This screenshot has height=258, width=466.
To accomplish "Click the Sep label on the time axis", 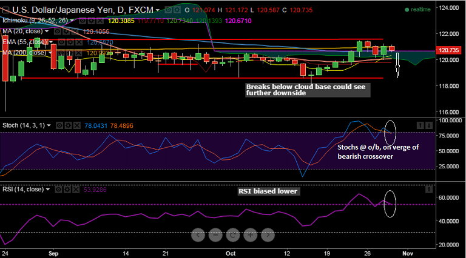I will (53, 254).
